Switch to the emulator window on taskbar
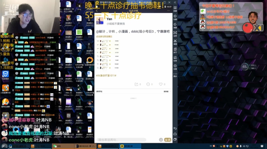Image resolution: width=267 pixels, height=149 pixels. click(130, 146)
